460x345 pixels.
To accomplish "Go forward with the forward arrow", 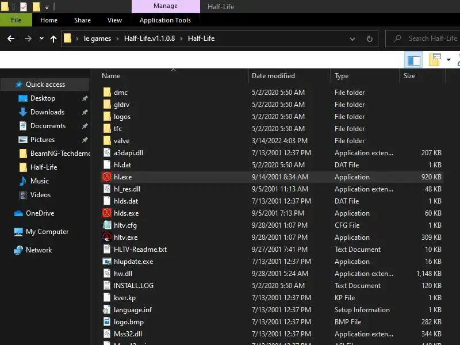I will click(28, 39).
